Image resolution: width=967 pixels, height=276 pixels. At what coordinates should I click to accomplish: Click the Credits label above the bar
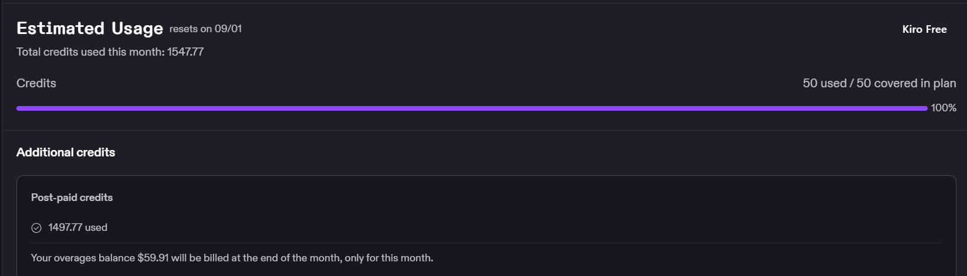36,83
